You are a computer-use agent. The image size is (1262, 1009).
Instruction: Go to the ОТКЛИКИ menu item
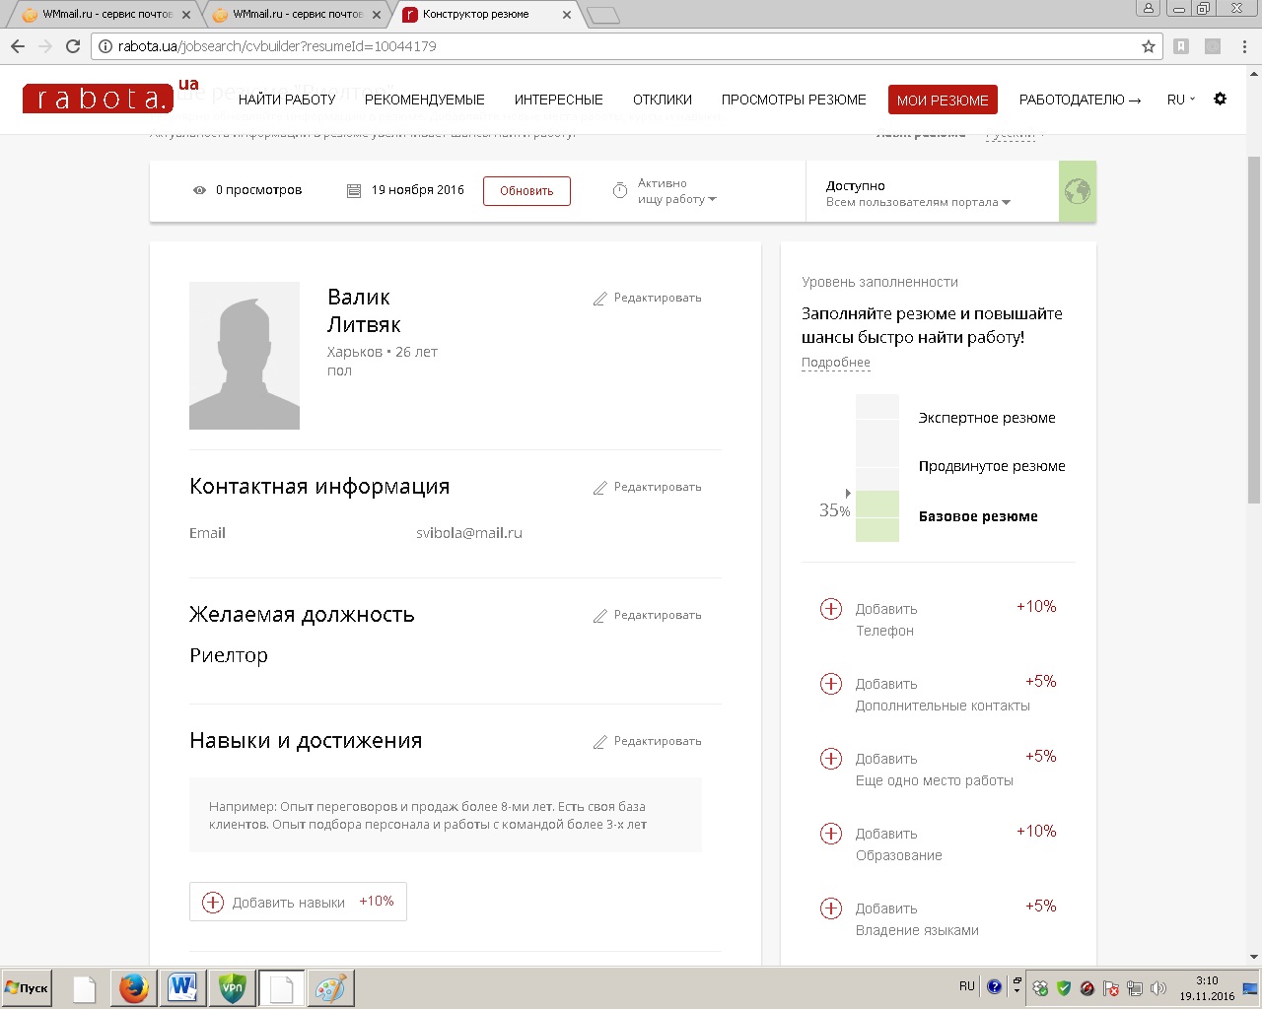tap(662, 100)
